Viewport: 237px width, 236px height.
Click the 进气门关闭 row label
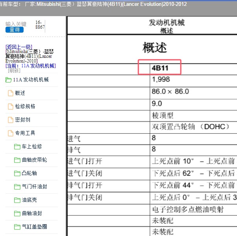coord(85,173)
